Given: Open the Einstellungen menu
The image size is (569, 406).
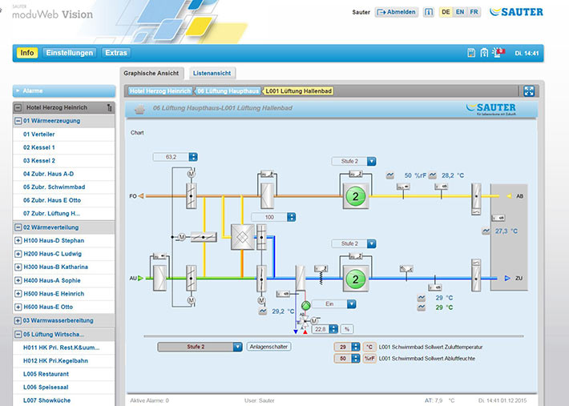Looking at the screenshot, I should 70,53.
